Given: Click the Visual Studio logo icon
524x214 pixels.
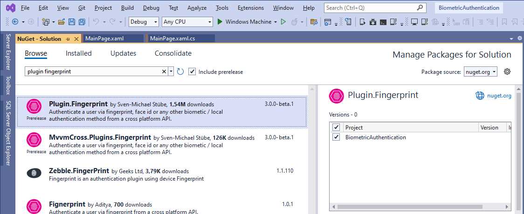Looking at the screenshot, I should (x=10, y=7).
